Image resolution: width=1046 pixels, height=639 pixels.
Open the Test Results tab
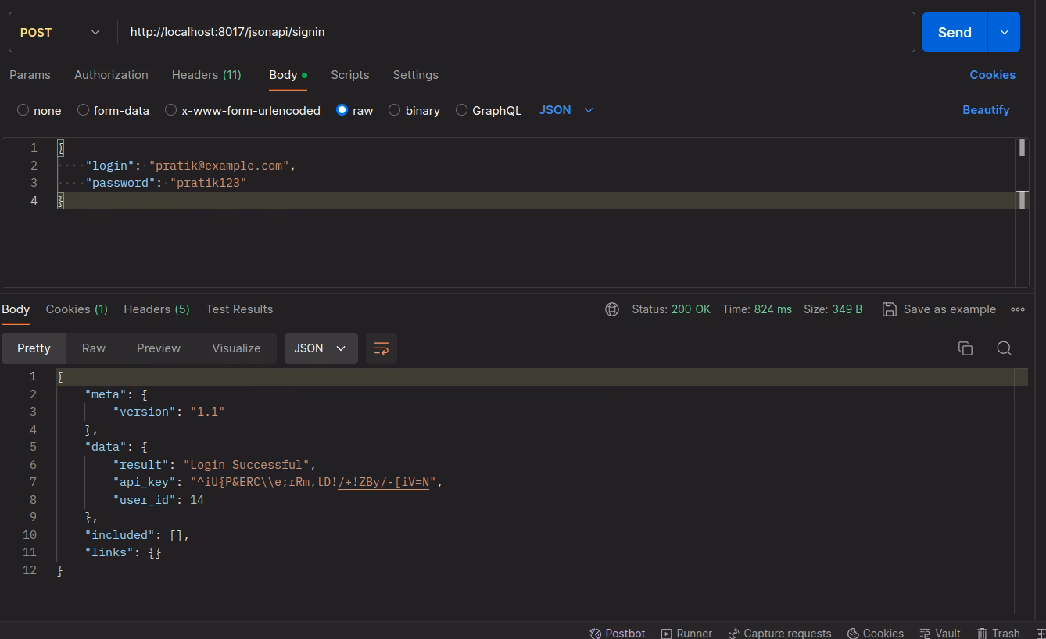(x=239, y=309)
